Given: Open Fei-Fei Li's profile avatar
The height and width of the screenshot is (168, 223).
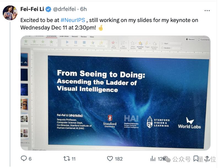Looking at the screenshot, I should click(x=10, y=12).
